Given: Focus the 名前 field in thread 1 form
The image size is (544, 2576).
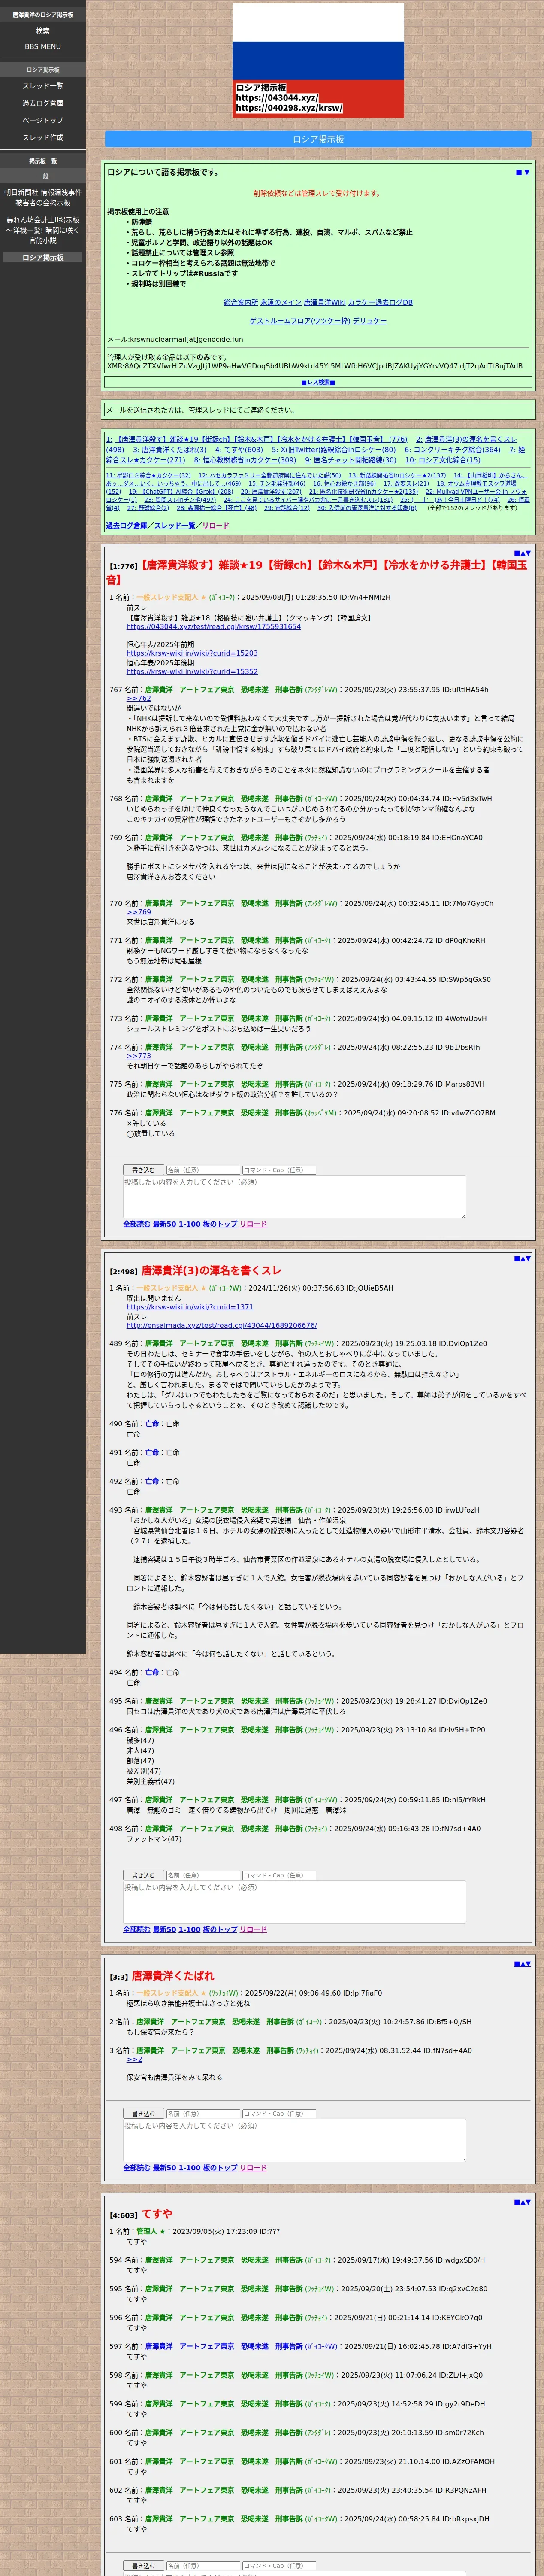Looking at the screenshot, I should coord(202,1170).
